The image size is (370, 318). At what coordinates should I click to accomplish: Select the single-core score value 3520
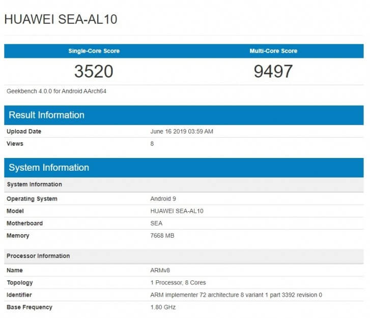pyautogui.click(x=94, y=71)
